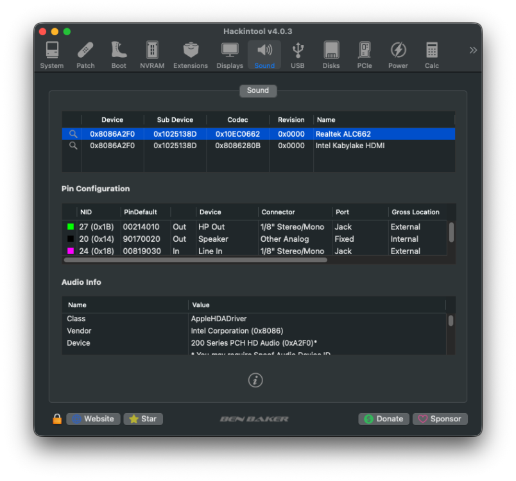Image resolution: width=516 pixels, height=481 pixels.
Task: Click the Star button
Action: tap(143, 419)
